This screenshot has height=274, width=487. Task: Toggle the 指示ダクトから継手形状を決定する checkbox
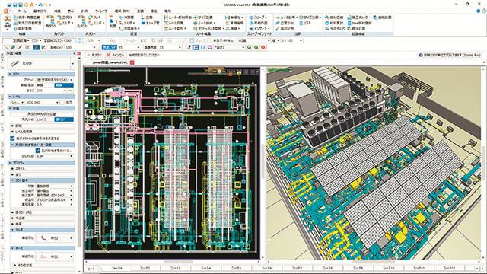pos(12,139)
